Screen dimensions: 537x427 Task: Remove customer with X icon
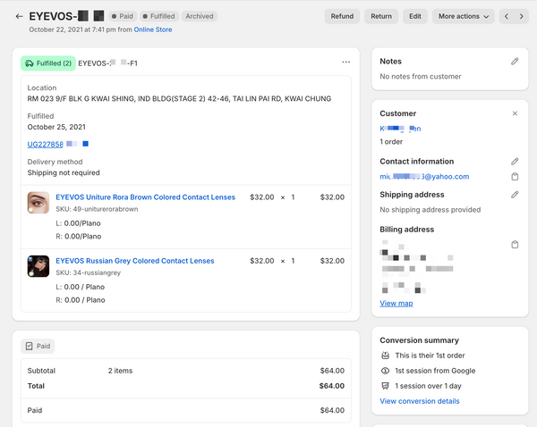(515, 113)
